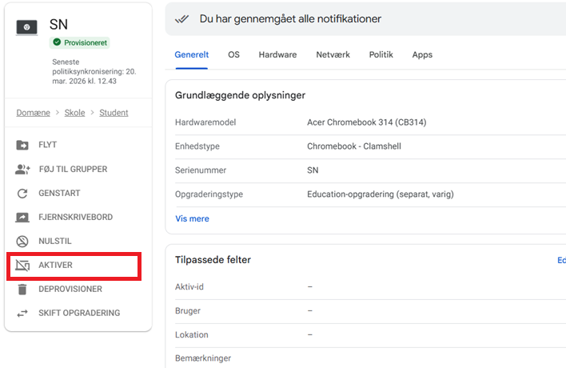
Task: Expand details with Vis mere
Action: [x=192, y=218]
